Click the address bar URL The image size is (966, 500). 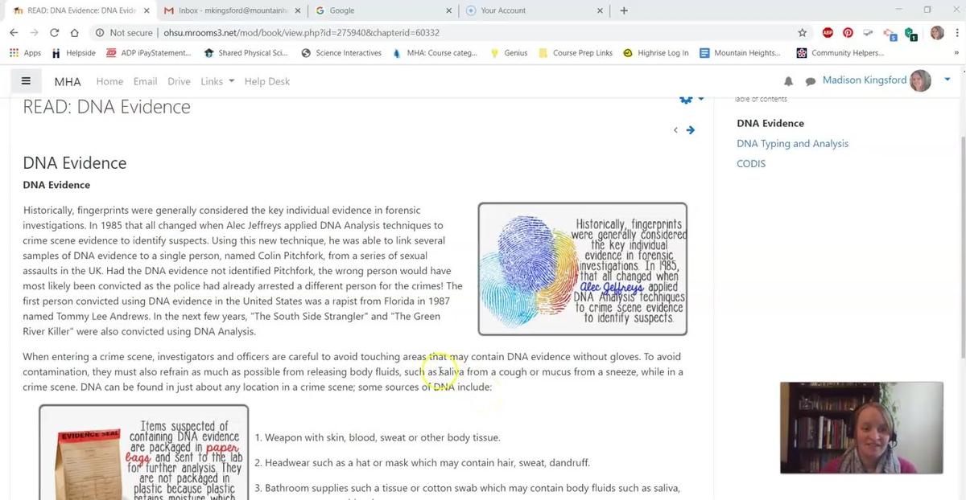click(x=301, y=33)
